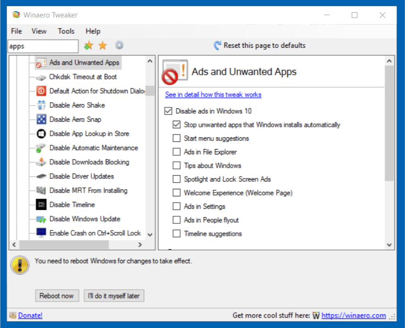405x328 pixels.
Task: Open settings via the gear icon
Action: tap(119, 45)
